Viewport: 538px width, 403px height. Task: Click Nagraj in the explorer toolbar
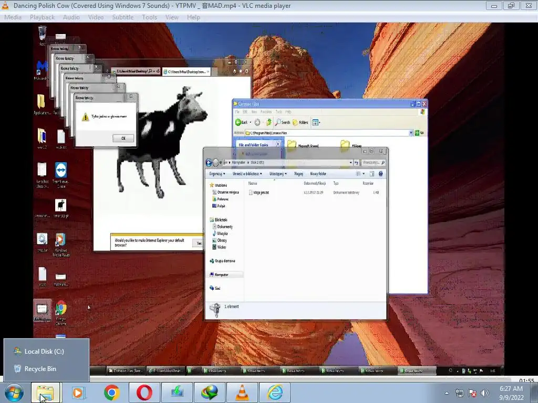coord(298,174)
